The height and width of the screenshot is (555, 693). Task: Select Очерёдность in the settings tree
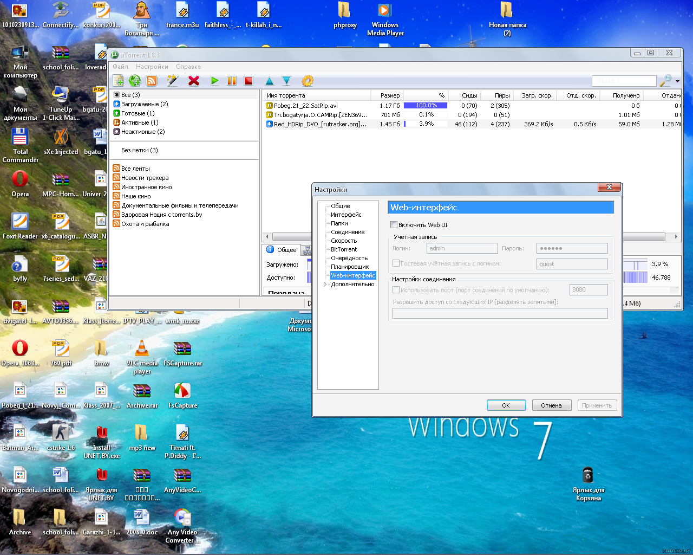pyautogui.click(x=349, y=258)
